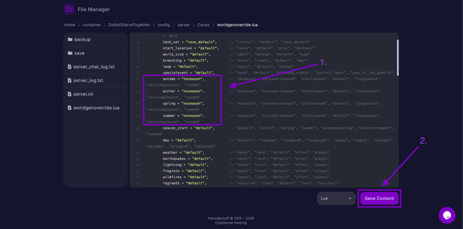Go to home in breadcrumb
The image size is (463, 229).
point(69,25)
